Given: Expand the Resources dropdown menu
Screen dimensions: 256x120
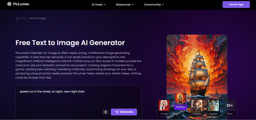Looking at the screenshot, I should 125,4.
